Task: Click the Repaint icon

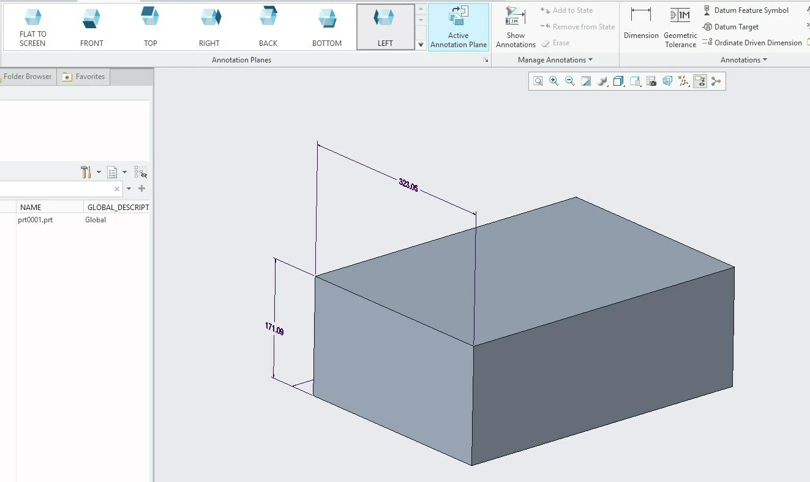Action: [x=586, y=81]
